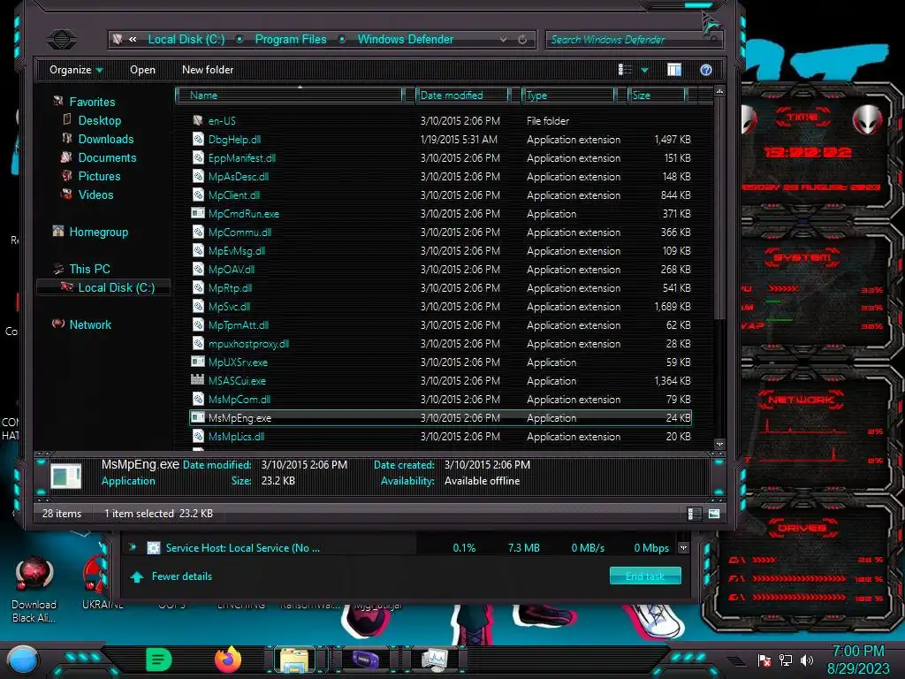The width and height of the screenshot is (905, 679).
Task: Open the green notes app on taskbar
Action: pyautogui.click(x=159, y=660)
